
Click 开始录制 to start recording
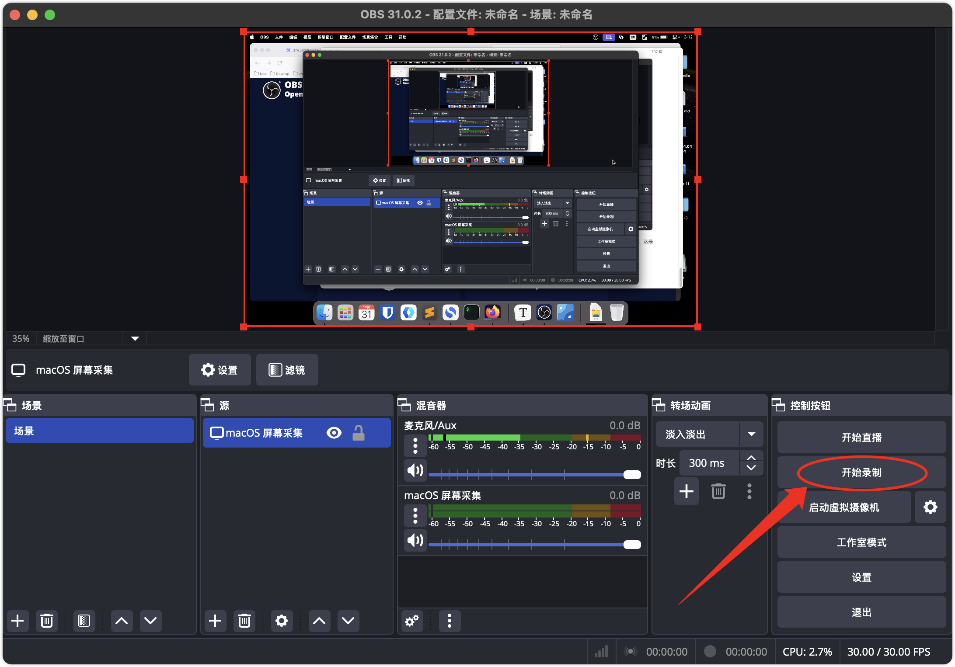861,472
